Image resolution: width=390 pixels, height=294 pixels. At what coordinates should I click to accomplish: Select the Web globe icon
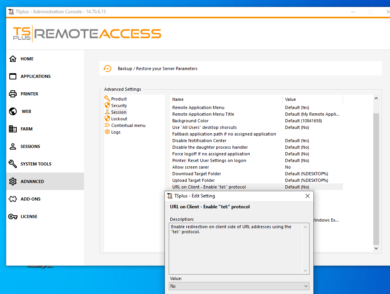pyautogui.click(x=13, y=111)
